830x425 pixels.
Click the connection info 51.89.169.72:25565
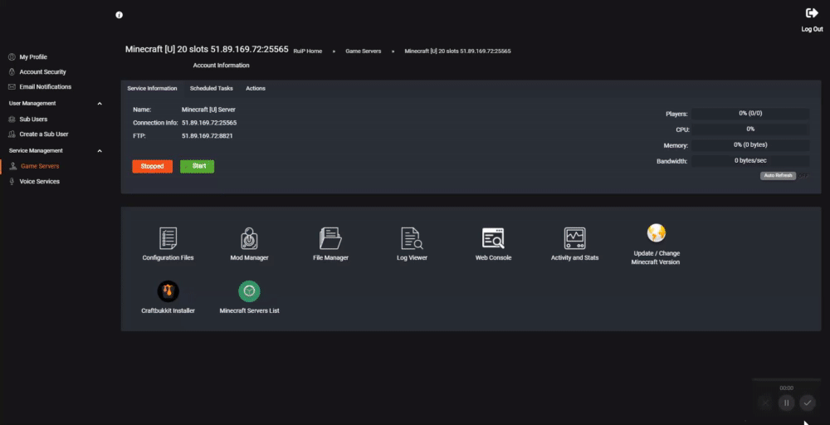(x=209, y=123)
